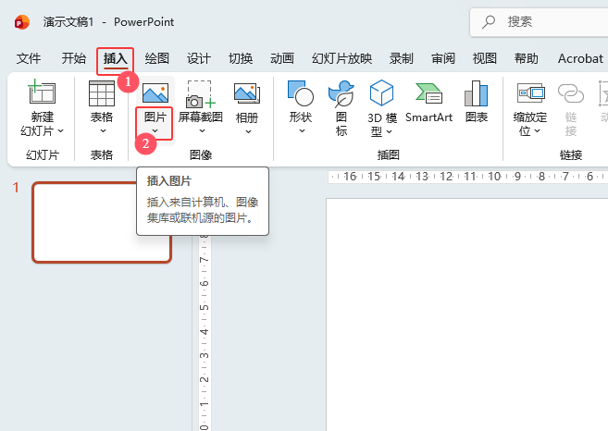
Task: Switch to the 开始 (Home) tab
Action: coord(74,58)
